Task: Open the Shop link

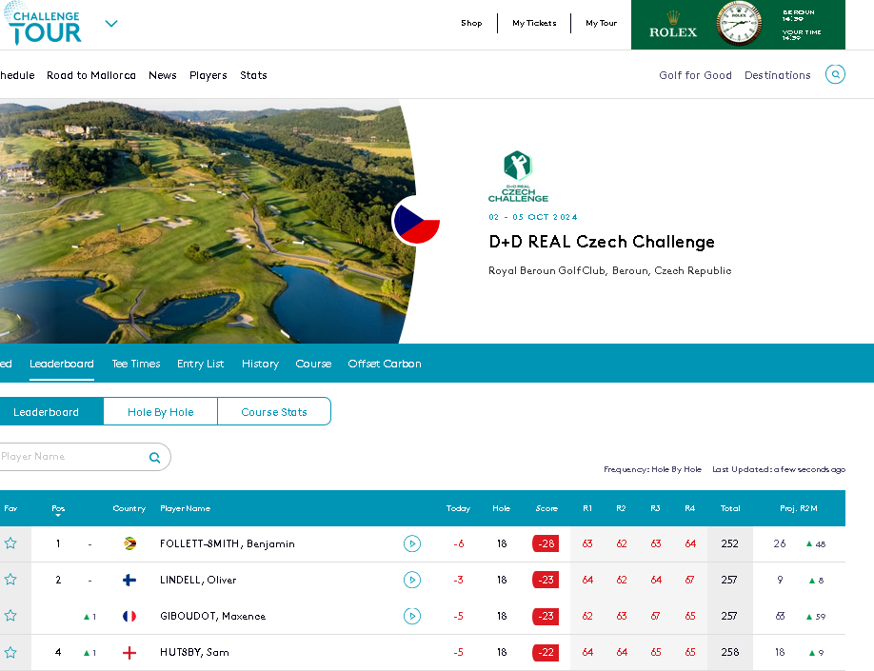Action: point(471,23)
